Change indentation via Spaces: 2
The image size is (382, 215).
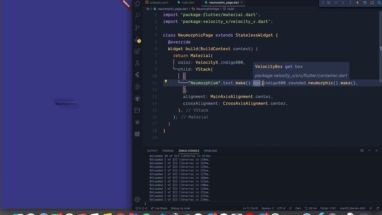coord(267,208)
